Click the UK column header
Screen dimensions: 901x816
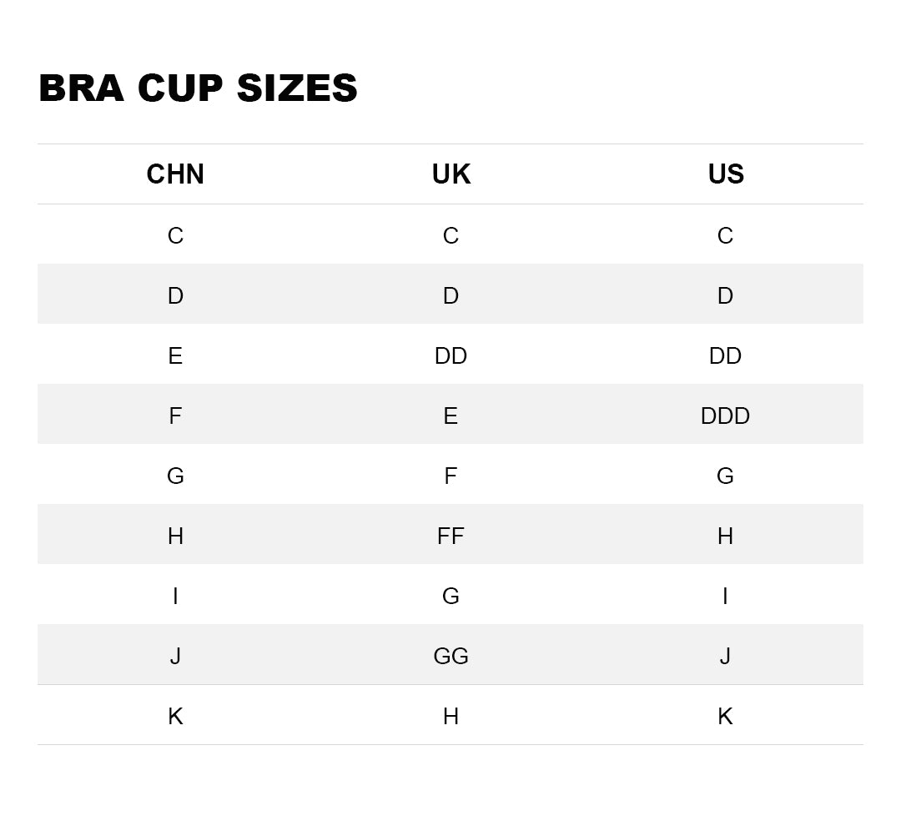coord(450,174)
